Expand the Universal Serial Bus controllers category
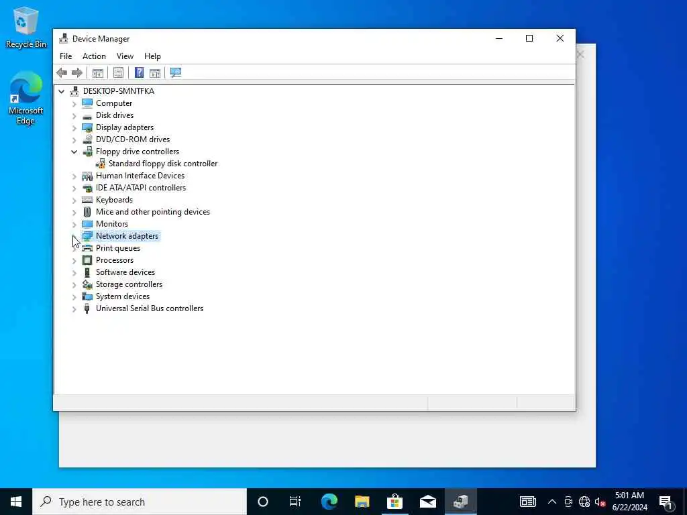Screen dimensions: 687x515 (74, 309)
